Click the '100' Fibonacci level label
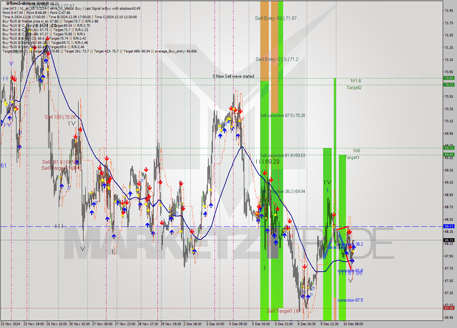 [x=356, y=151]
